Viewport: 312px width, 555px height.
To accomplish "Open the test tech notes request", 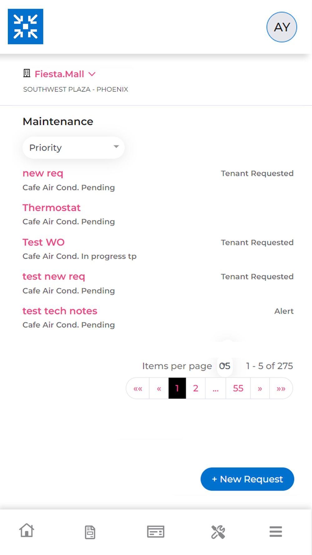I will (x=60, y=311).
